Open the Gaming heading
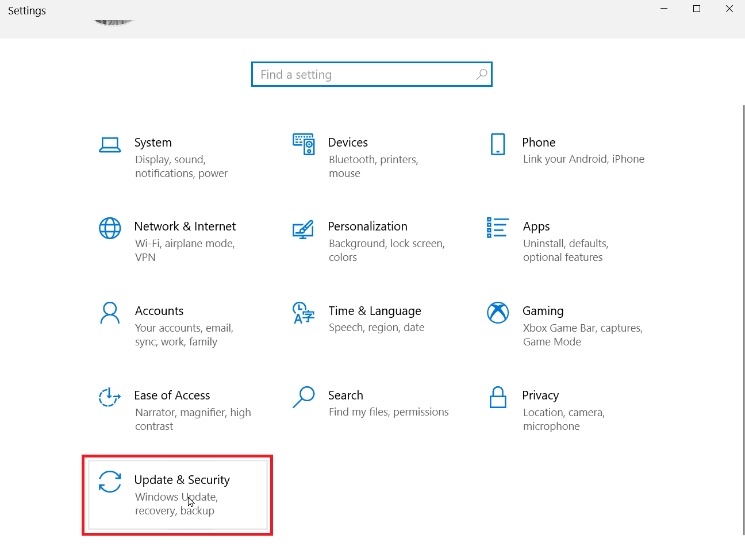The width and height of the screenshot is (745, 546). [543, 311]
